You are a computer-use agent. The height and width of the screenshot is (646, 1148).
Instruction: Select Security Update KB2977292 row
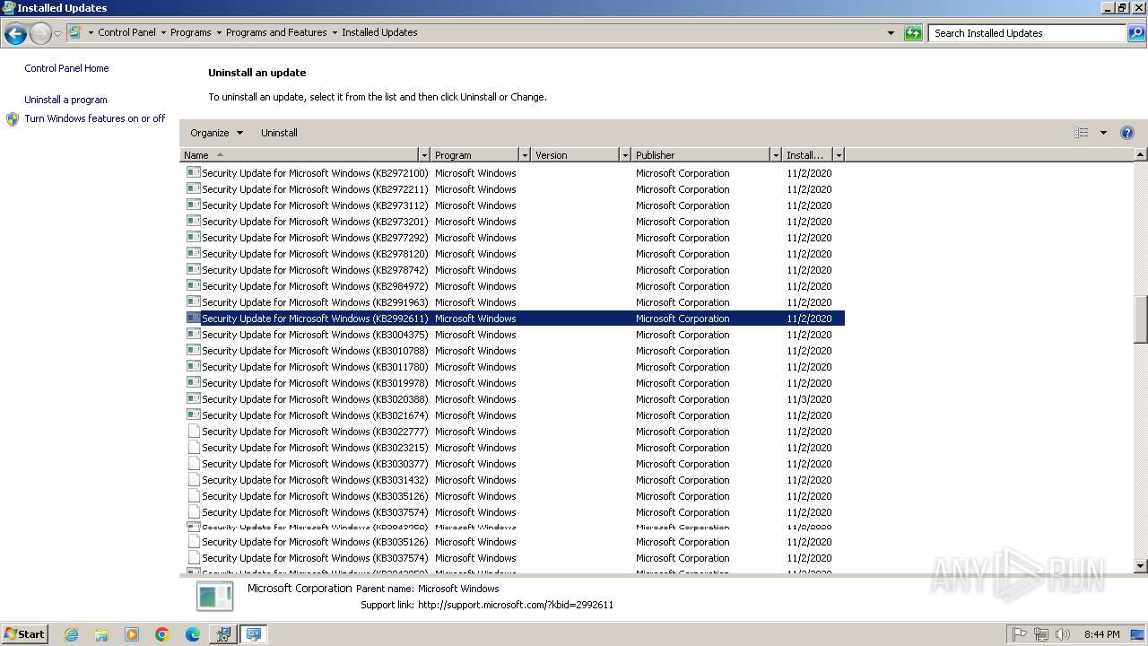512,238
